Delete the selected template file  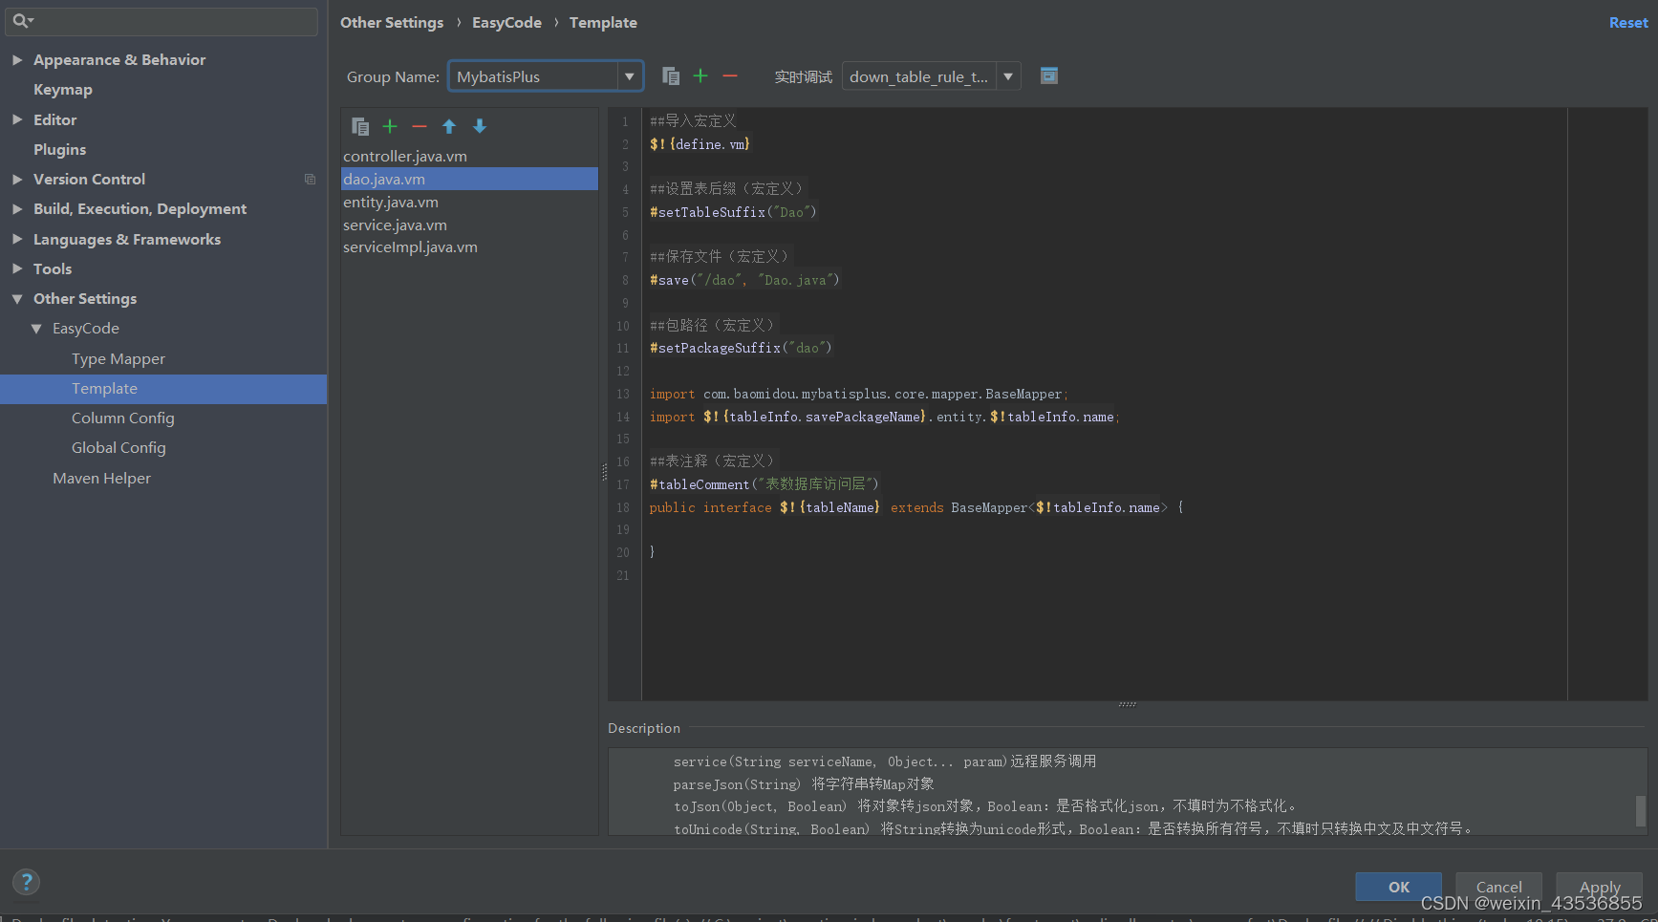click(x=420, y=126)
